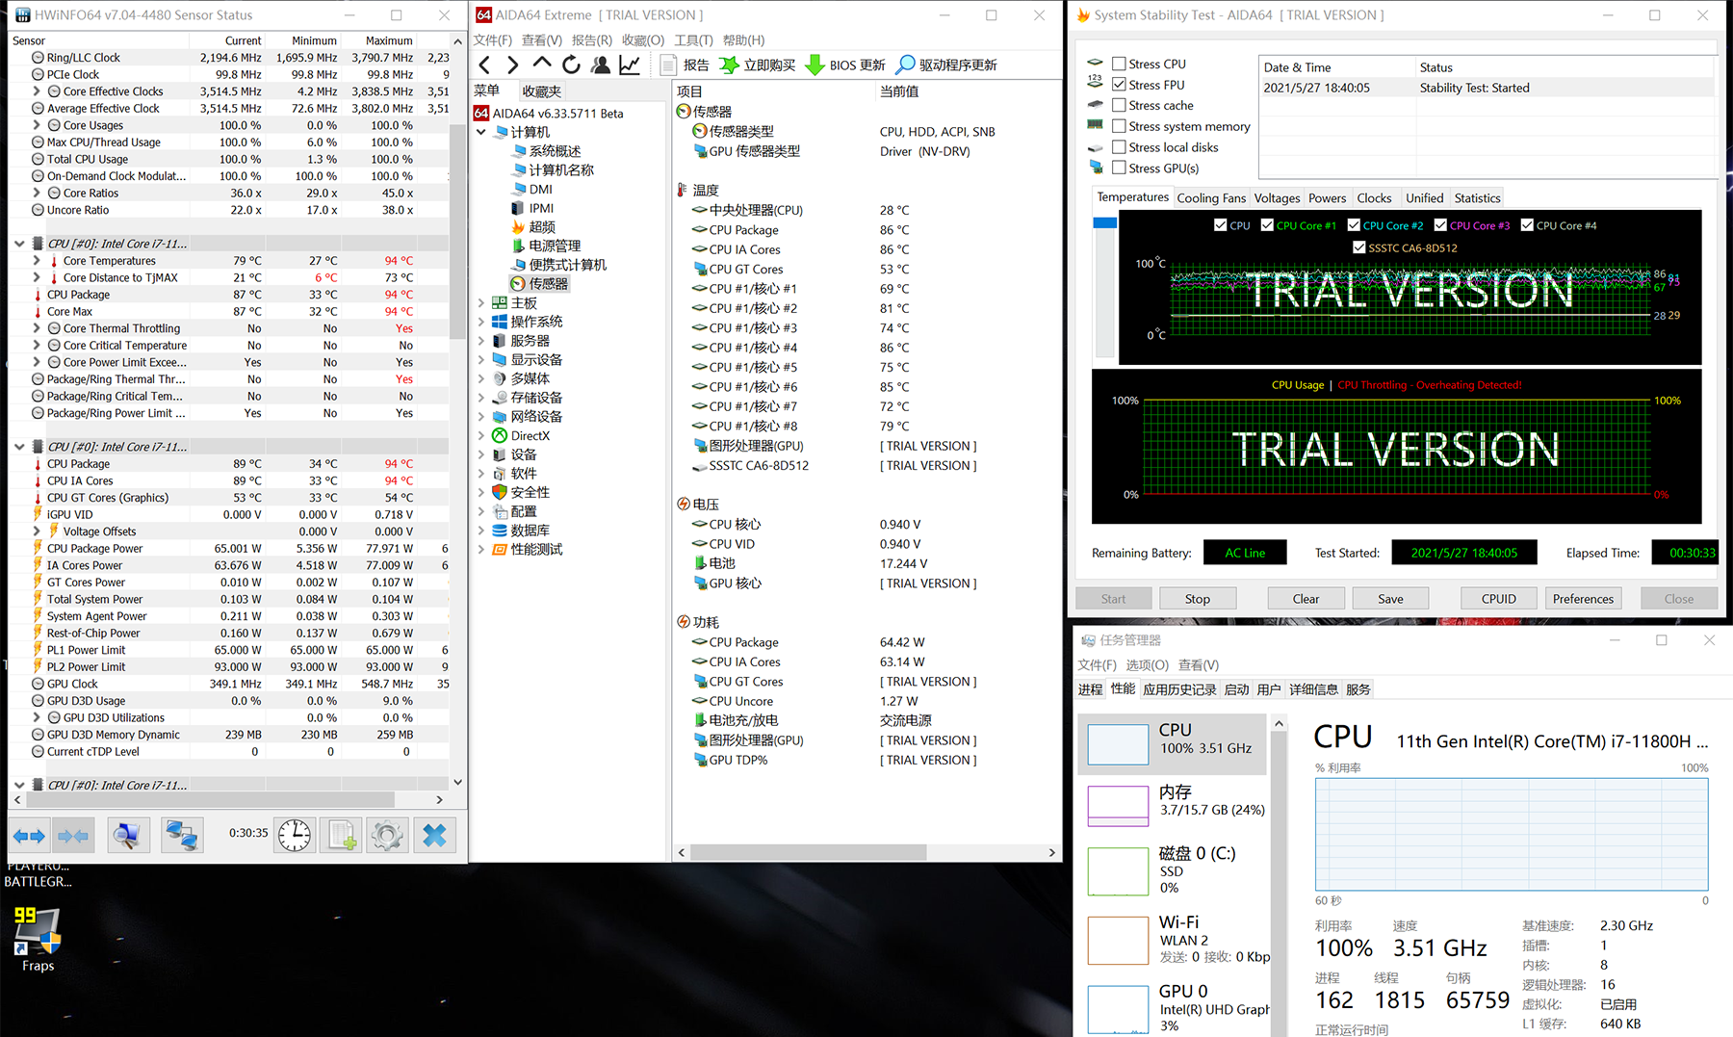The image size is (1733, 1037).
Task: Select 系统概述 tree item
Action: [x=546, y=151]
